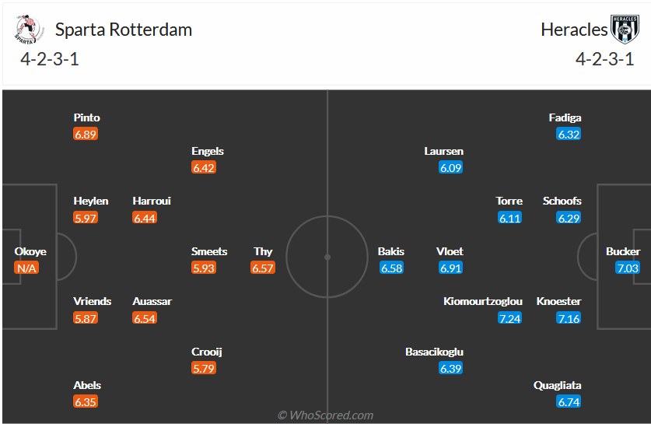Click Sparta Rotterdam's 4-2-3-1 formation label

50,59
